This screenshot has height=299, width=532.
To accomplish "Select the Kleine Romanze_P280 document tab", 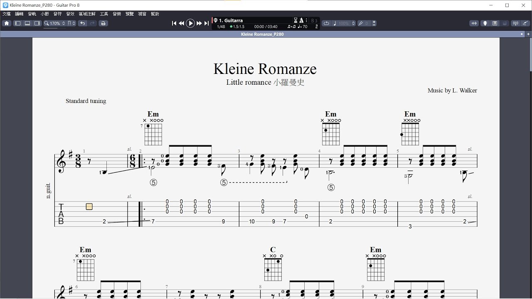I will pos(262,34).
